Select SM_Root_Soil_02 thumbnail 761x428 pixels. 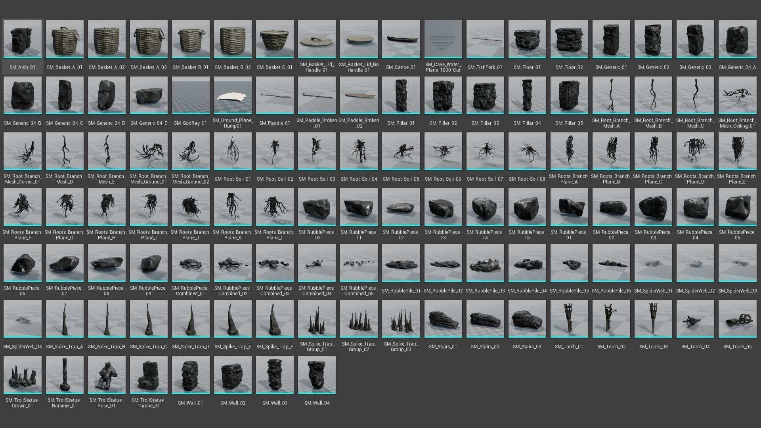pos(275,151)
